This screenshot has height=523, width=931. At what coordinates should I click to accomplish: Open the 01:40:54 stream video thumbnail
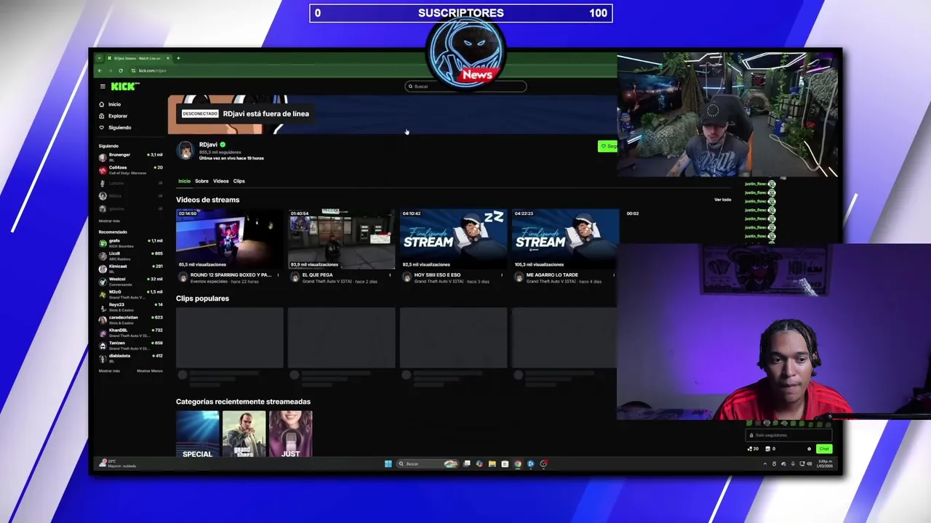pos(341,239)
